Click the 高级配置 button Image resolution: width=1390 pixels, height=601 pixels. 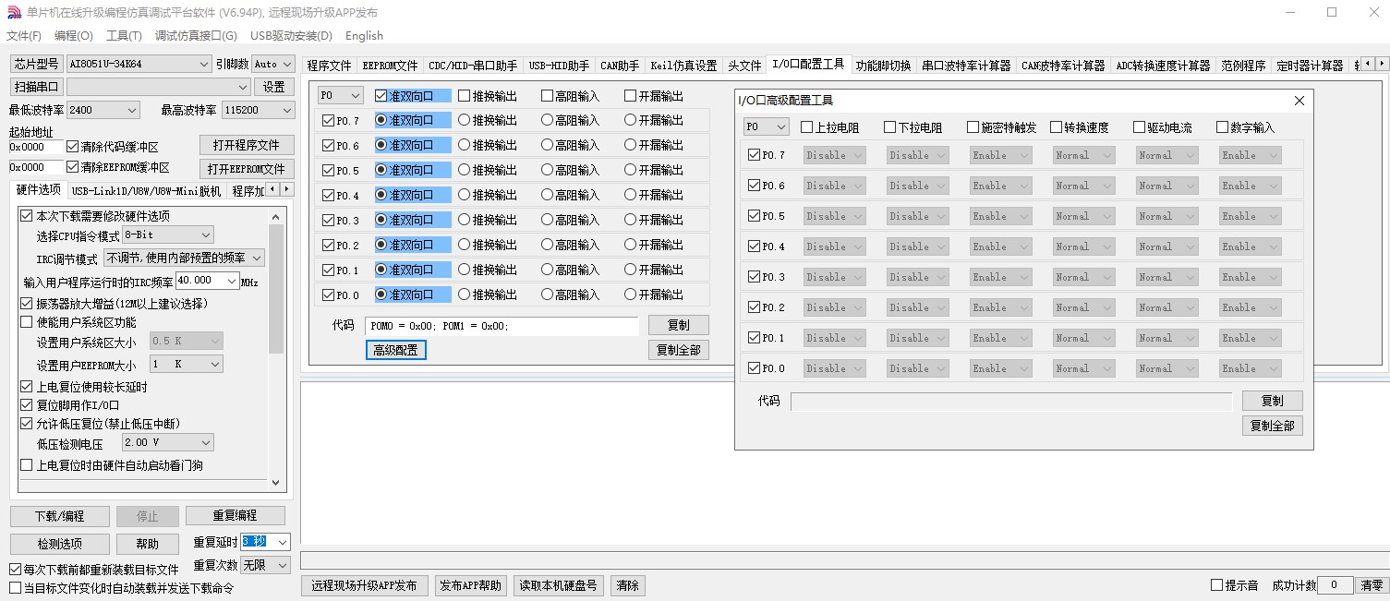395,350
